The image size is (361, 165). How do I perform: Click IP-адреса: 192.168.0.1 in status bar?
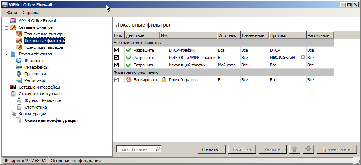coord(26,161)
